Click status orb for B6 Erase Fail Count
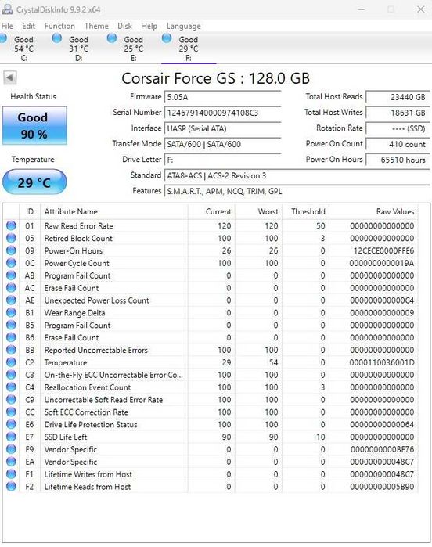This screenshot has height=547, width=432. click(x=11, y=337)
